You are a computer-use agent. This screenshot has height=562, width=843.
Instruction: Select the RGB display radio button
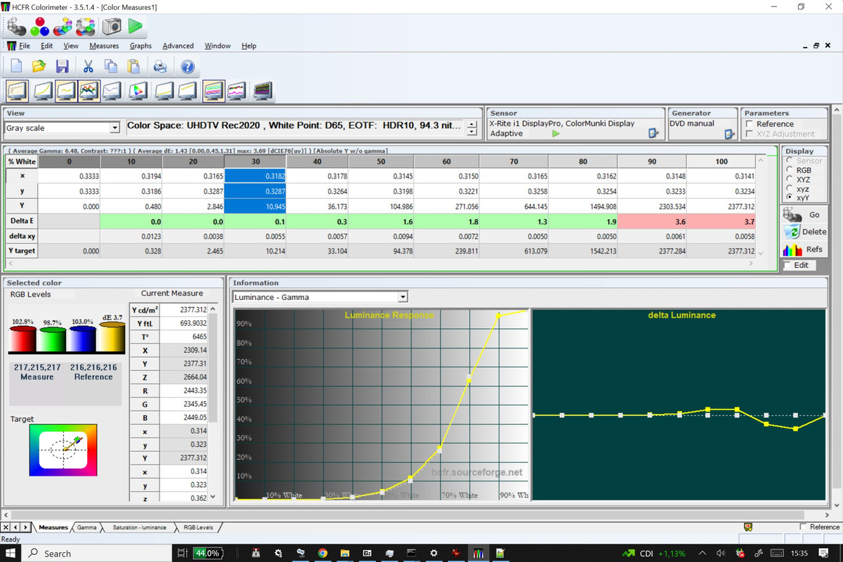(790, 169)
